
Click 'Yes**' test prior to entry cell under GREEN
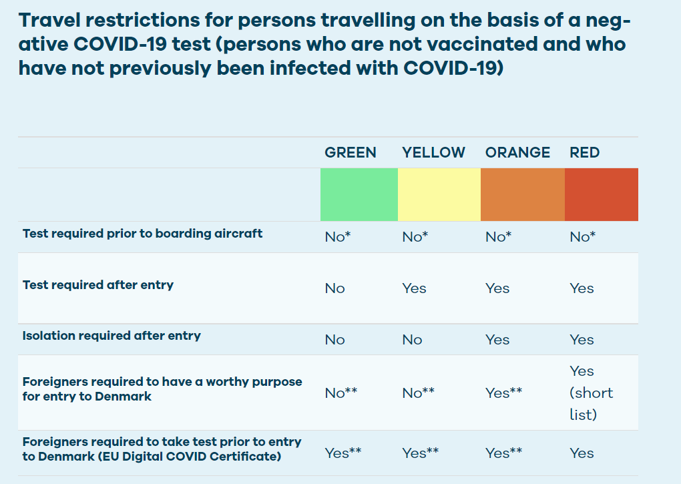343,453
